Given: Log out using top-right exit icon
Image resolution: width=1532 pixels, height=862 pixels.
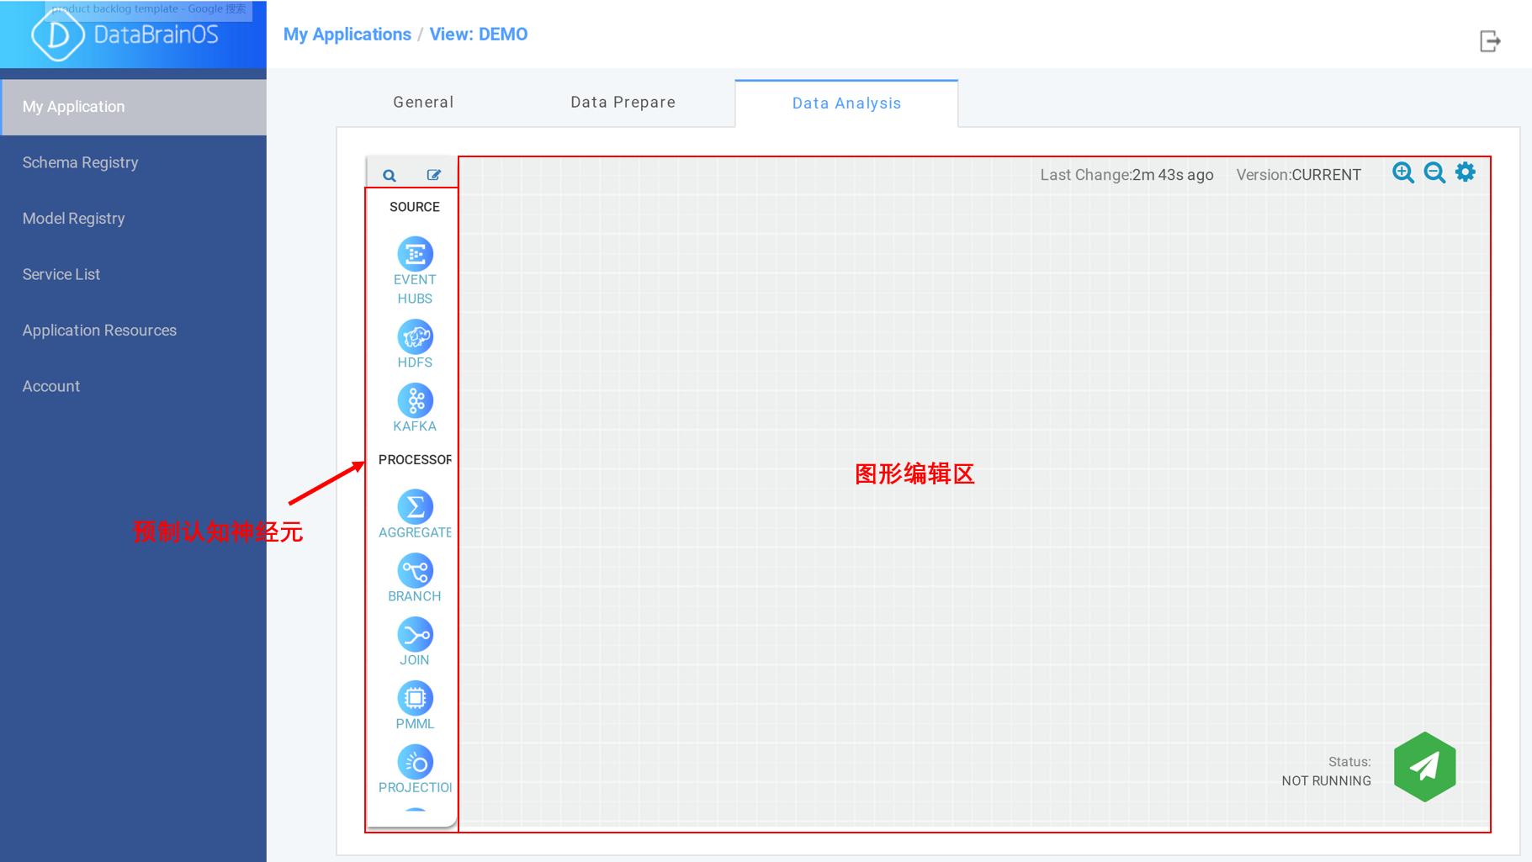Looking at the screenshot, I should [x=1490, y=40].
